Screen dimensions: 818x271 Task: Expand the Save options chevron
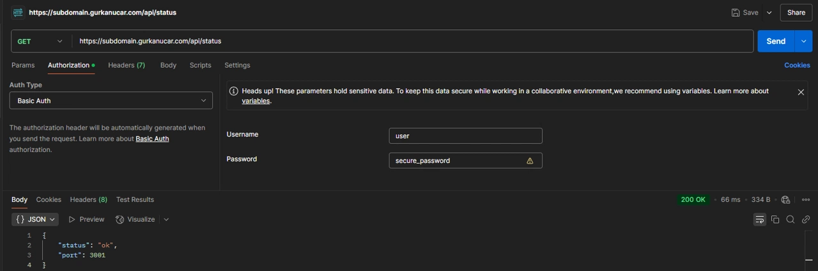pos(769,12)
